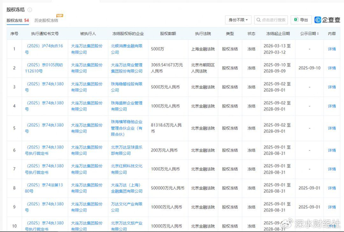The width and height of the screenshot is (344, 232).
Task: Click 北京市朝阳区人民法院 court cell
Action: point(202,68)
